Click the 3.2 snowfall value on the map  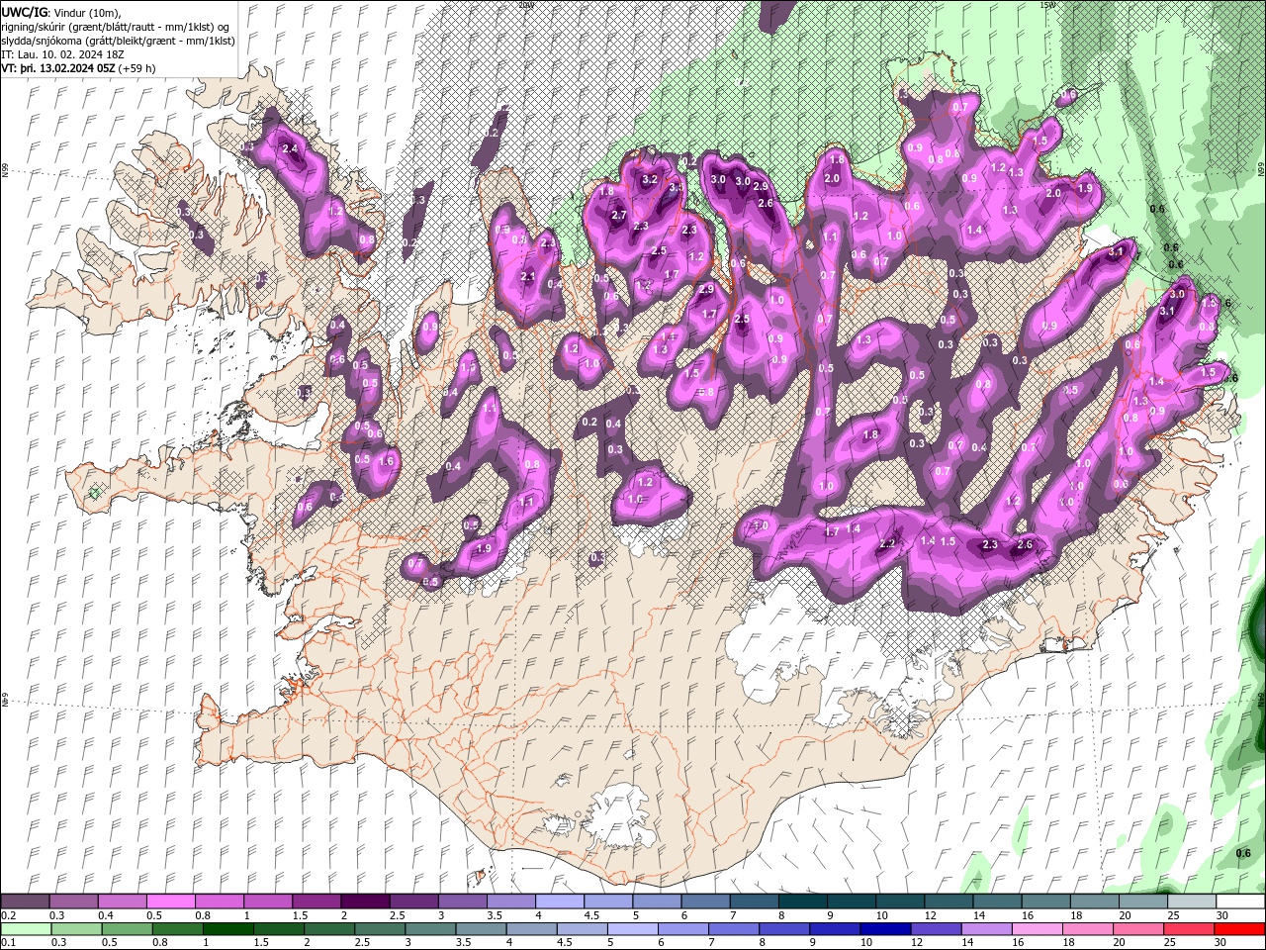(x=650, y=180)
